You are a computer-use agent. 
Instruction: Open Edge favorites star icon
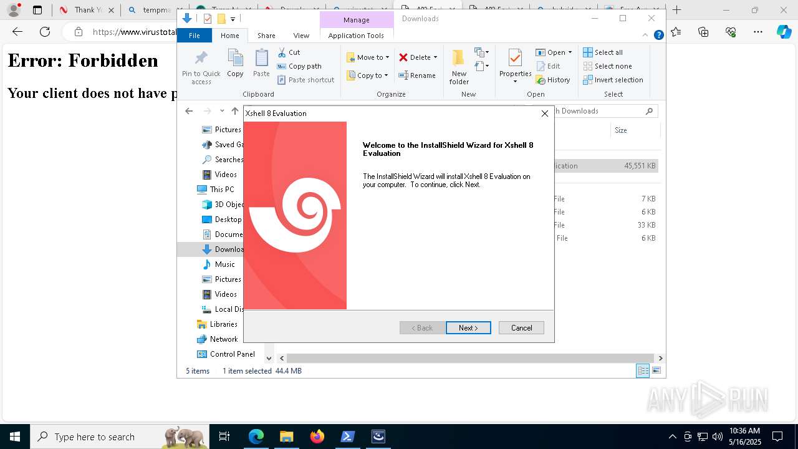[676, 32]
